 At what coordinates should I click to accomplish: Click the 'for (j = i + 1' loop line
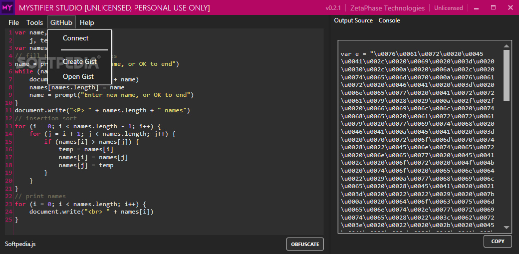click(x=102, y=134)
